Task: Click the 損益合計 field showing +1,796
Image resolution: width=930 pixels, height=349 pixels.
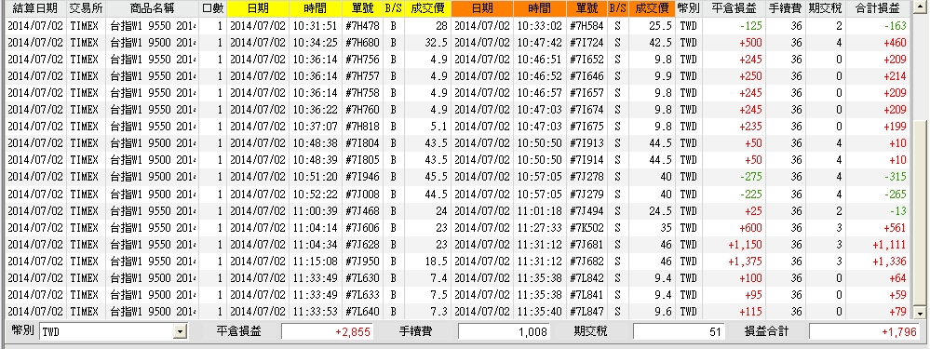Action: tap(867, 332)
